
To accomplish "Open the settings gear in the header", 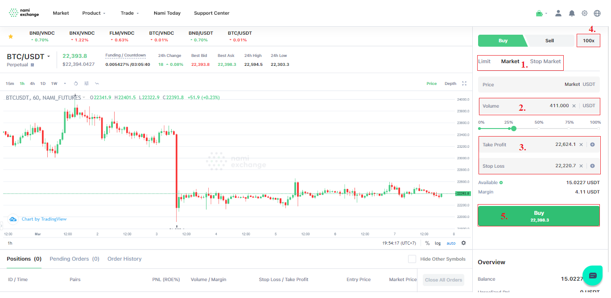I will tap(585, 13).
